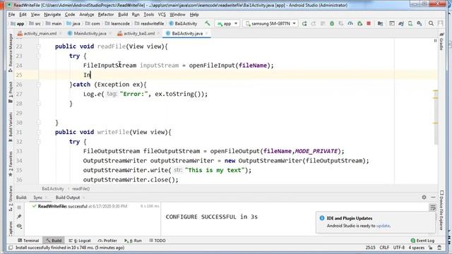Open the Build menu
This screenshot has width=452, height=254.
[123, 14]
